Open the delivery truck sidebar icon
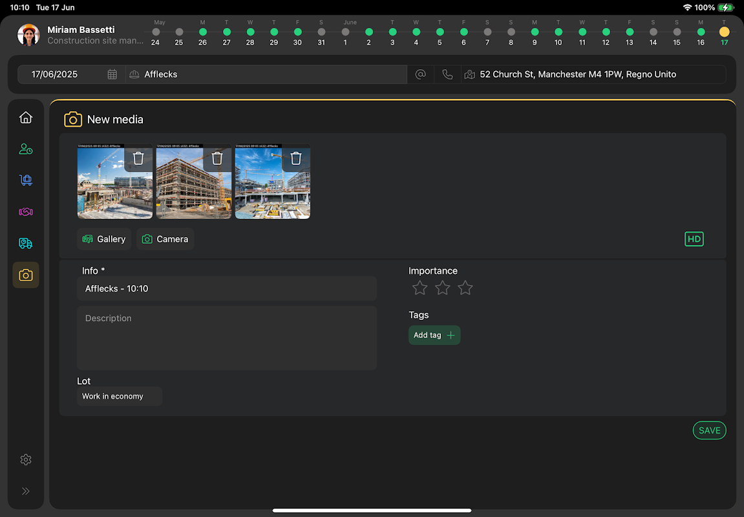Screen dimensions: 744x517 tap(26, 244)
